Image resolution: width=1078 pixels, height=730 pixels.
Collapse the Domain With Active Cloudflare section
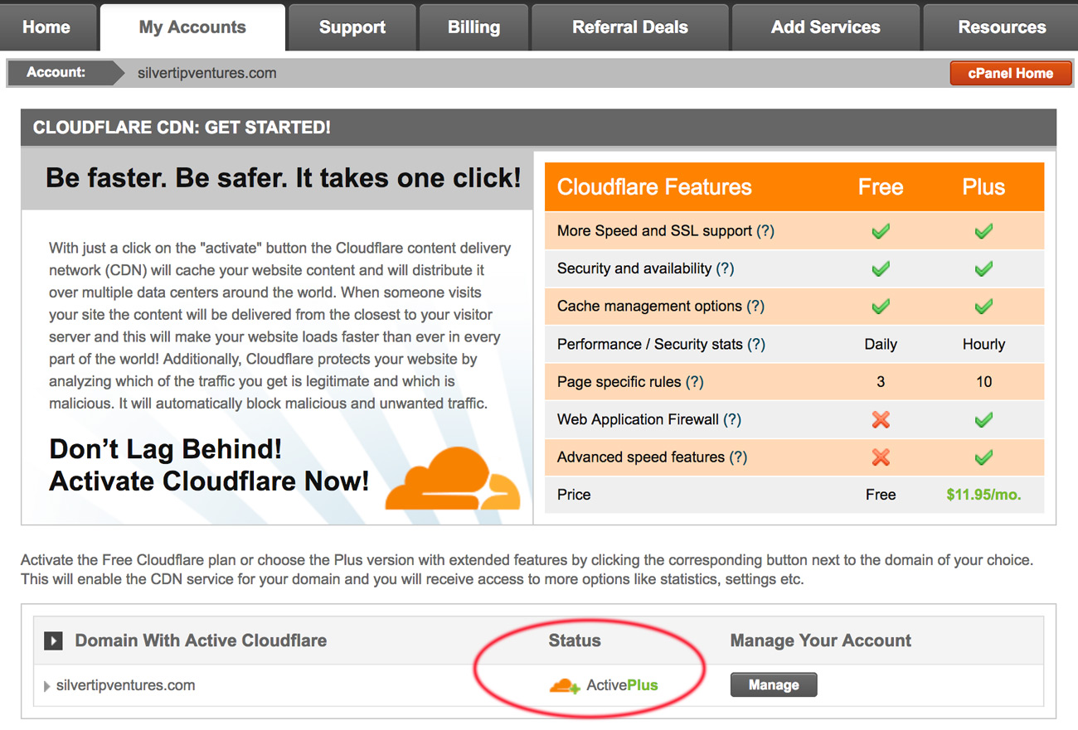tap(53, 641)
